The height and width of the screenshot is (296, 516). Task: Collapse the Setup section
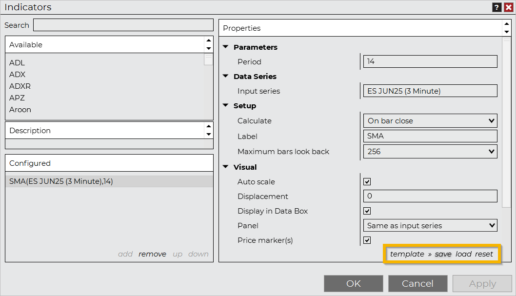coord(225,105)
